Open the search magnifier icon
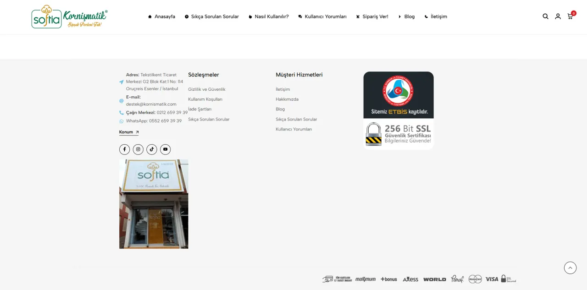587x290 pixels. tap(545, 16)
